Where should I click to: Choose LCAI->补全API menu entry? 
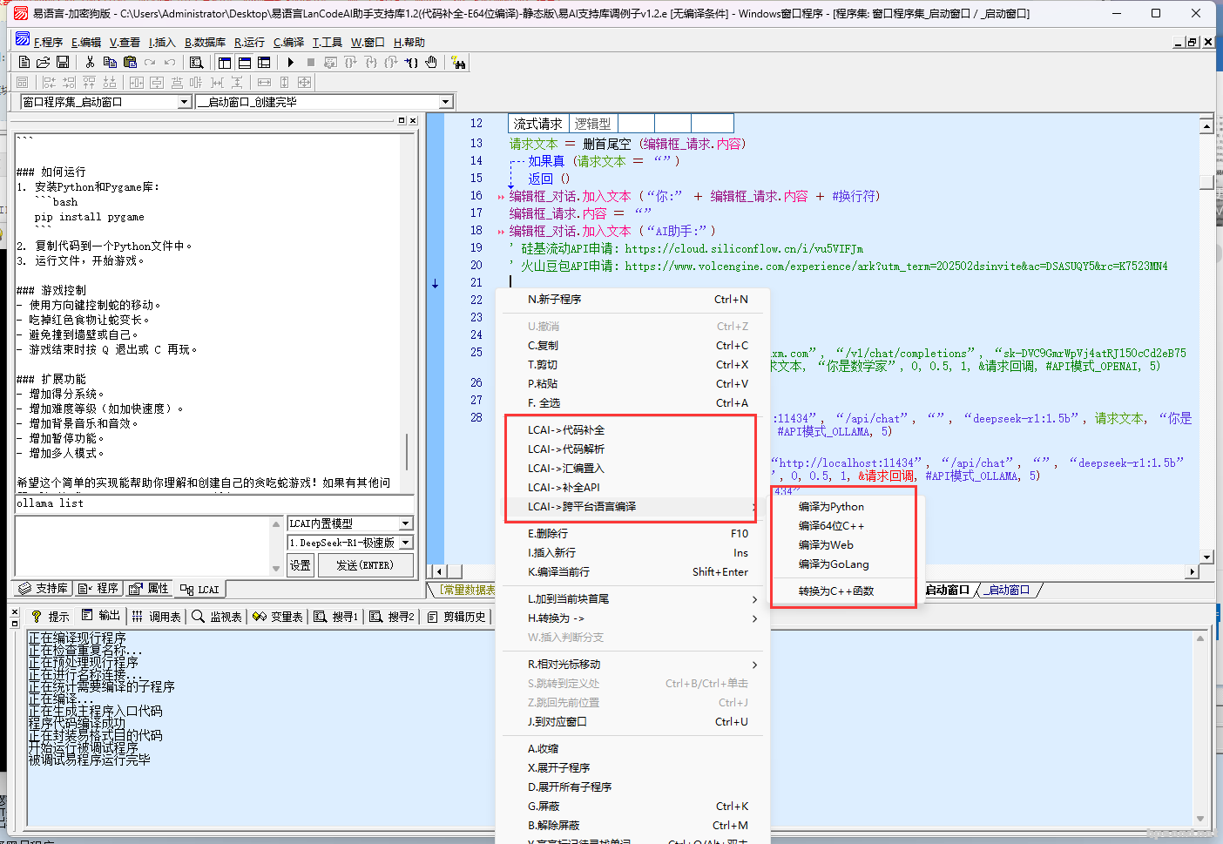point(631,488)
